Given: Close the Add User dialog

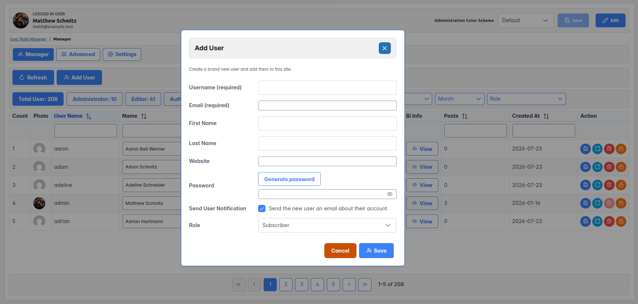Looking at the screenshot, I should coord(385,48).
